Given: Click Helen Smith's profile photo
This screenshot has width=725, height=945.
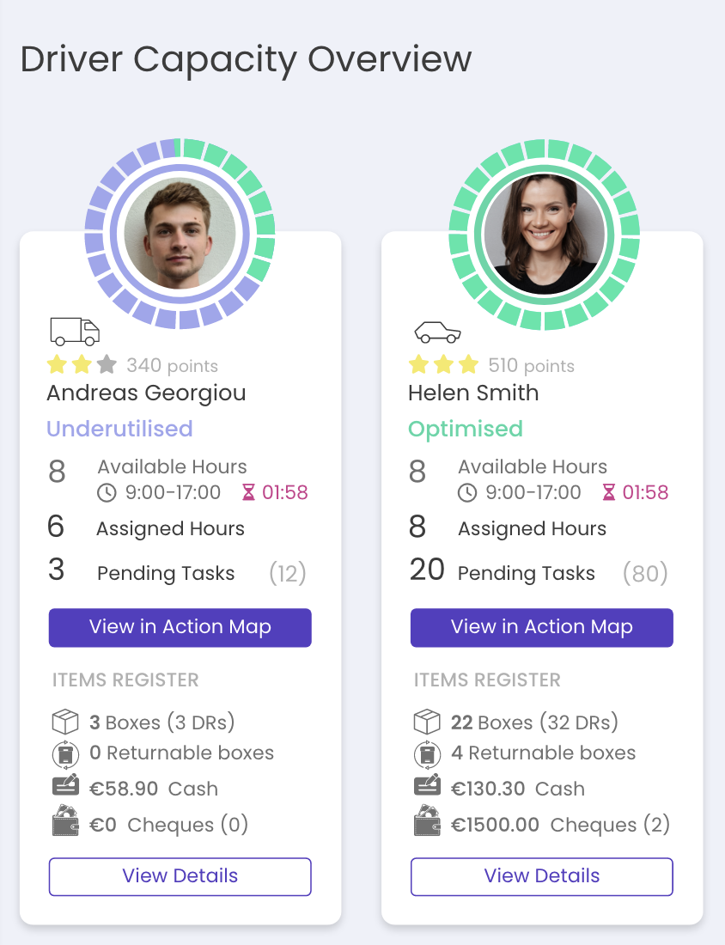Looking at the screenshot, I should (x=544, y=234).
